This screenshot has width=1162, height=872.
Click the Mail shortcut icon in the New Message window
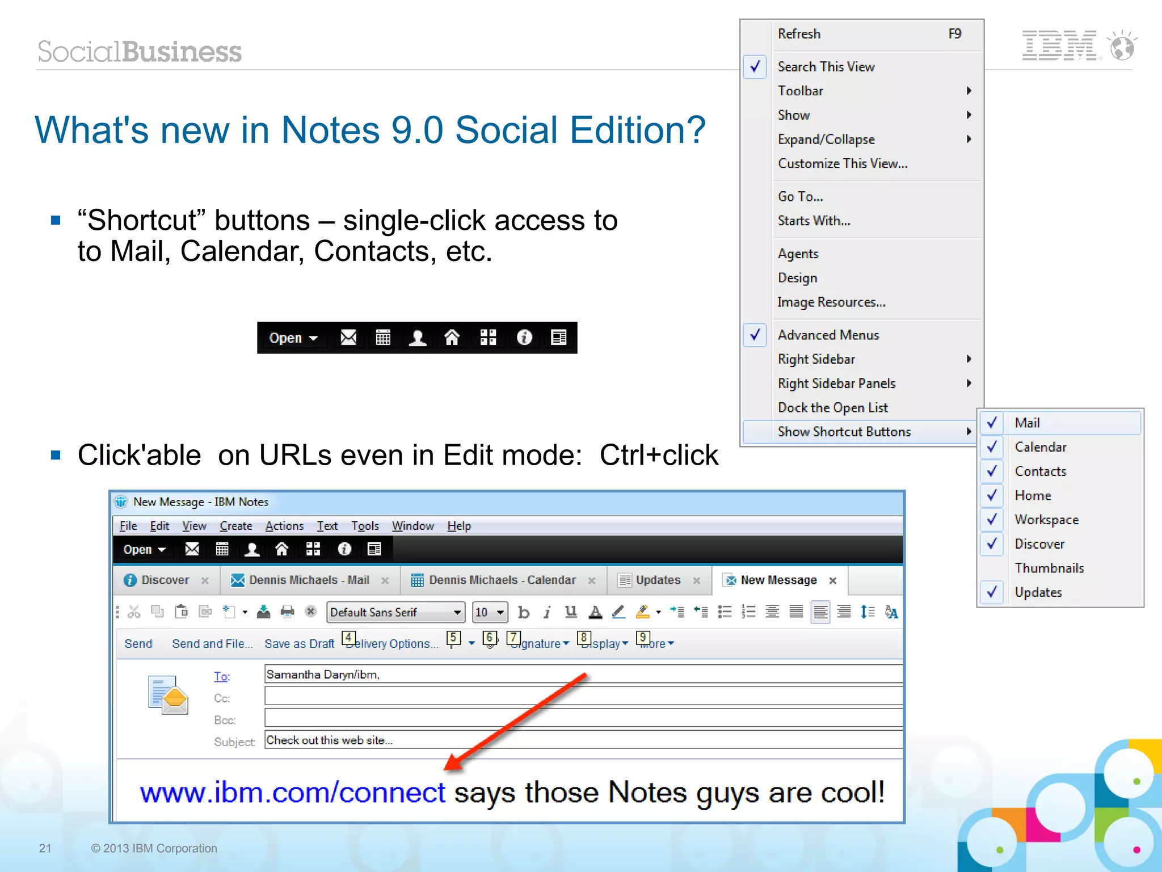(x=192, y=549)
